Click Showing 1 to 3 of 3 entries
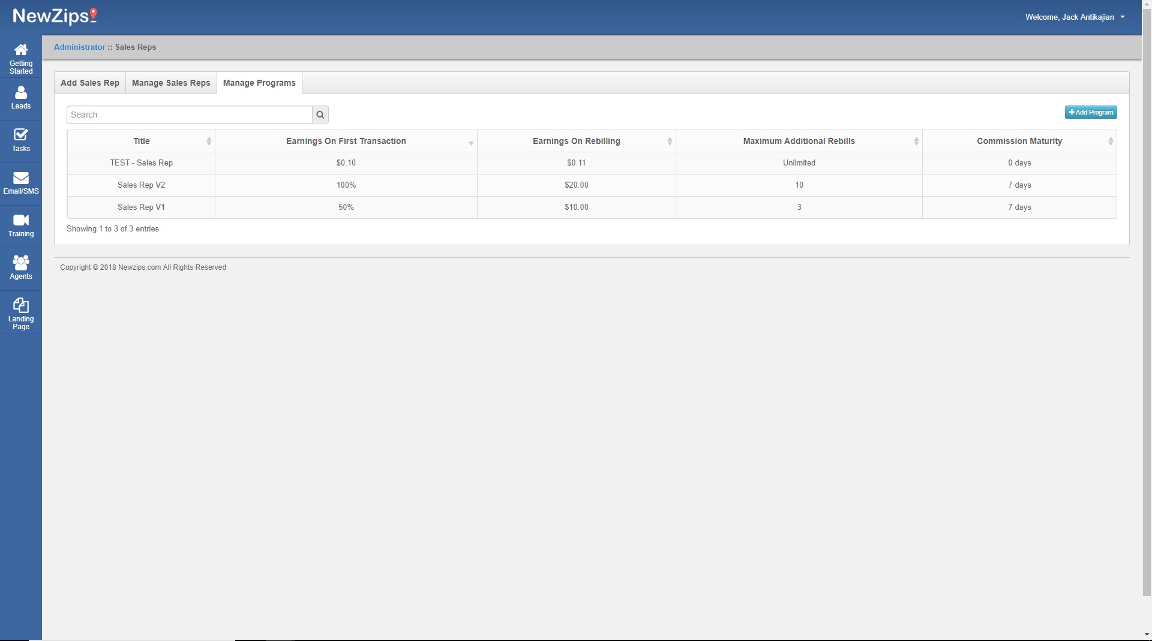1152x641 pixels. (113, 229)
